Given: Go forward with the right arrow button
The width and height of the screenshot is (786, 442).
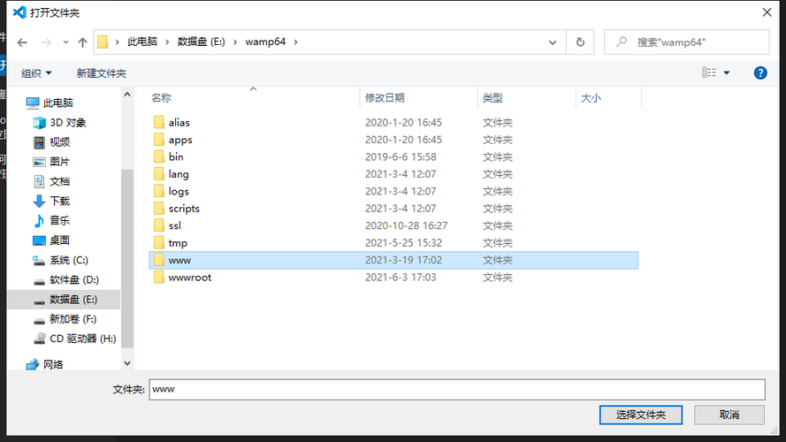Looking at the screenshot, I should [46, 42].
